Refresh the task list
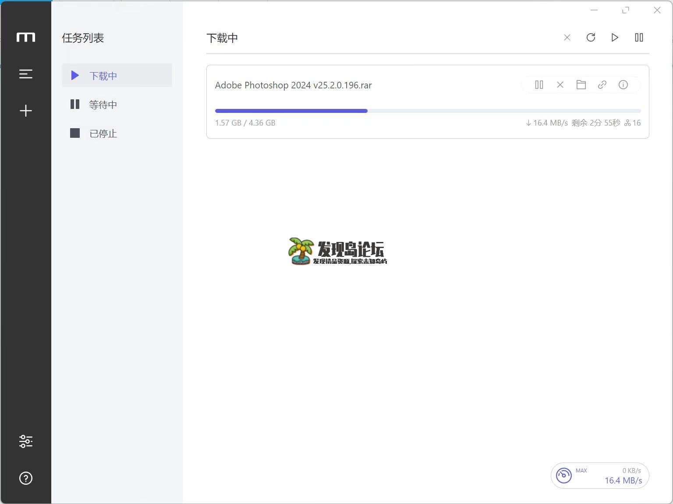673x504 pixels. tap(591, 38)
